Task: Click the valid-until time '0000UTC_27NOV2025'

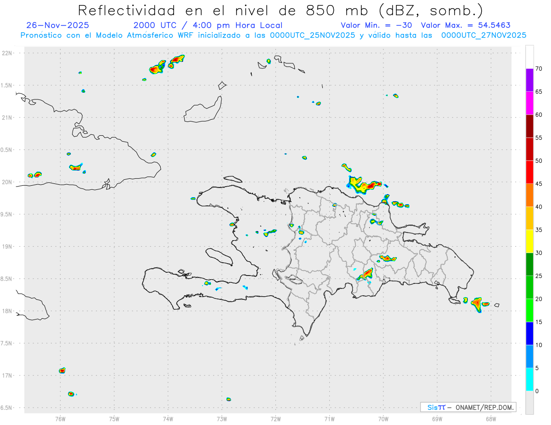Action: (484, 35)
